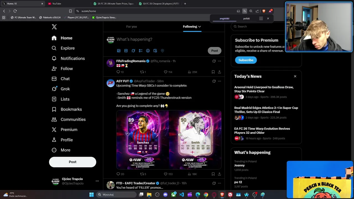Share the FifaTradingRomania post

point(219,72)
